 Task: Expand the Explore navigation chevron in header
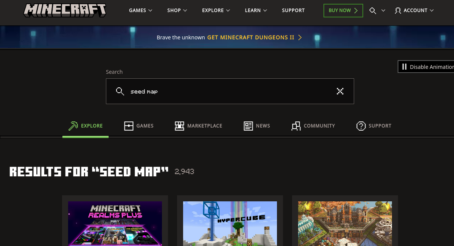point(228,11)
